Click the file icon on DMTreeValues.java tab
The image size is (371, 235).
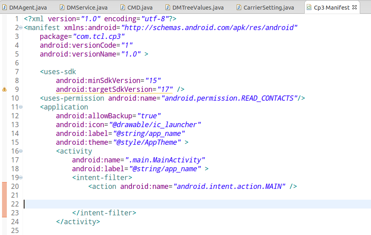pyautogui.click(x=168, y=8)
